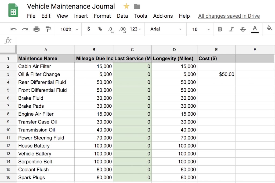
Task: Increase decimal places
Action: (x=122, y=29)
